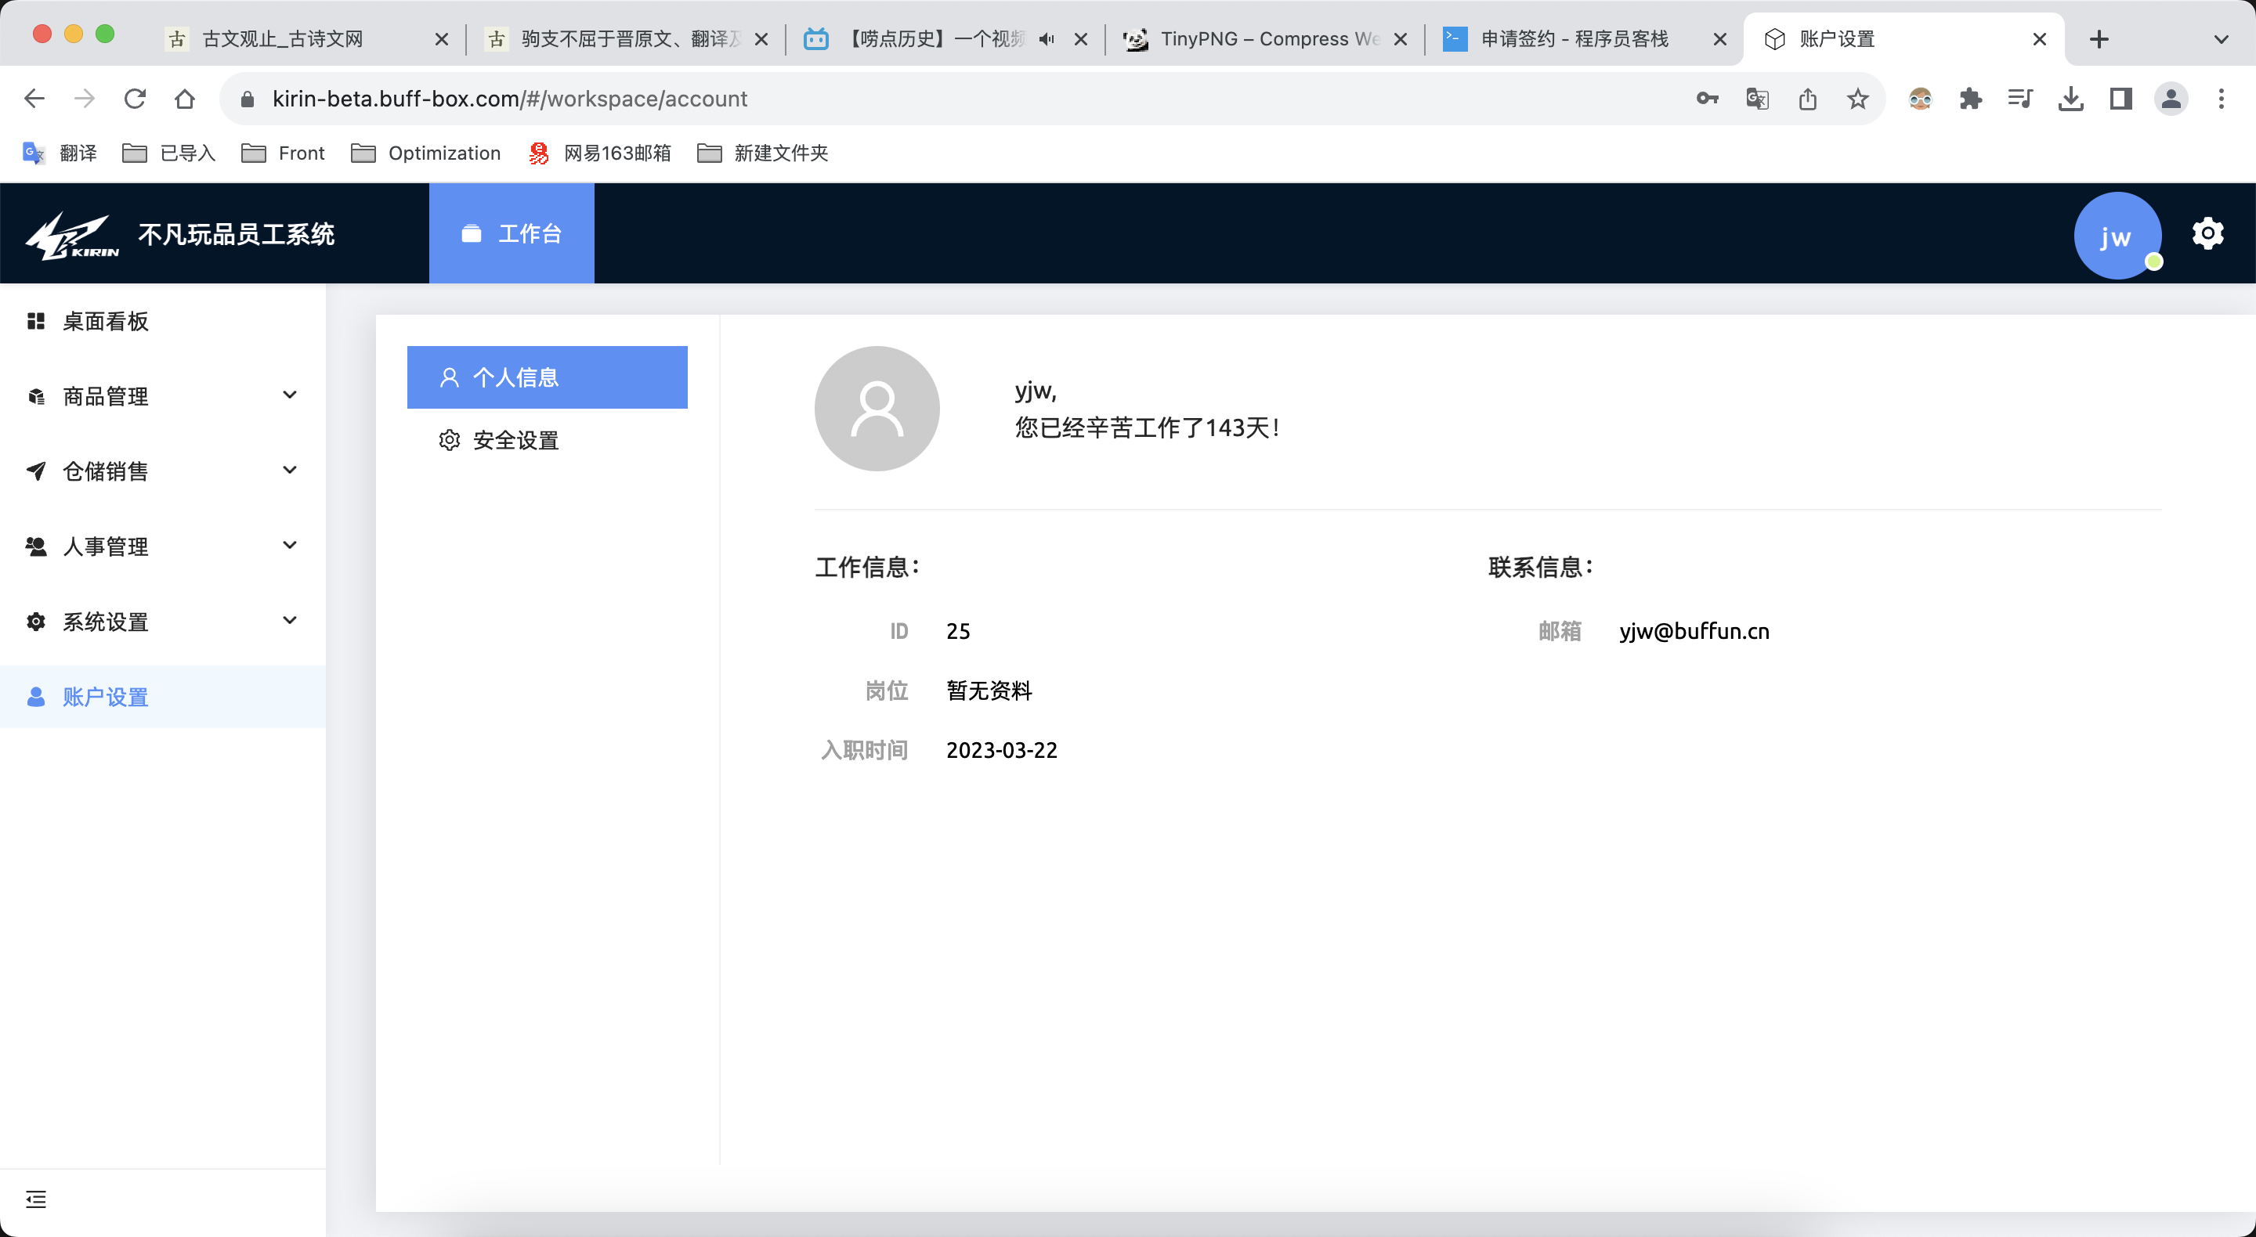This screenshot has height=1237, width=2256.
Task: Expand 系统设置 menu chevron
Action: pyautogui.click(x=290, y=622)
